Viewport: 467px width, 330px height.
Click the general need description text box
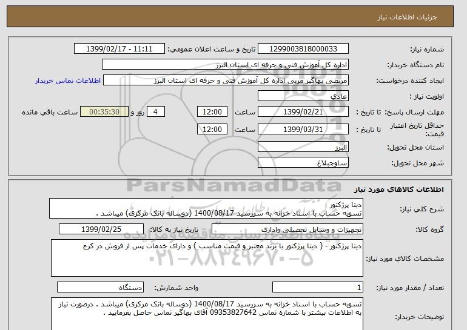pos(206,208)
